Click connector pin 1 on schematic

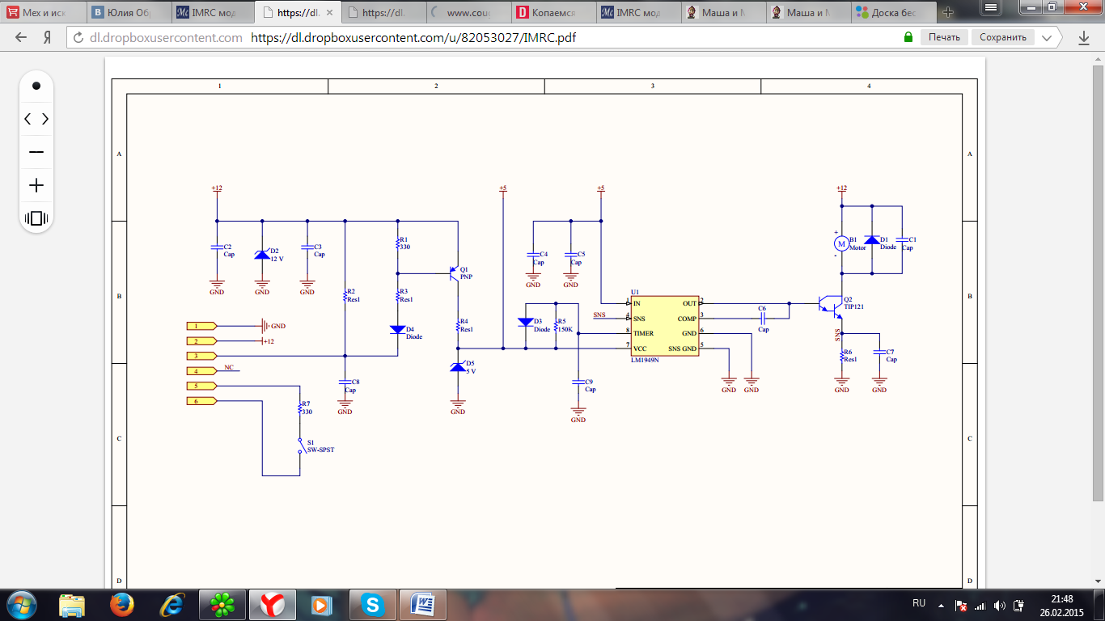tap(201, 326)
